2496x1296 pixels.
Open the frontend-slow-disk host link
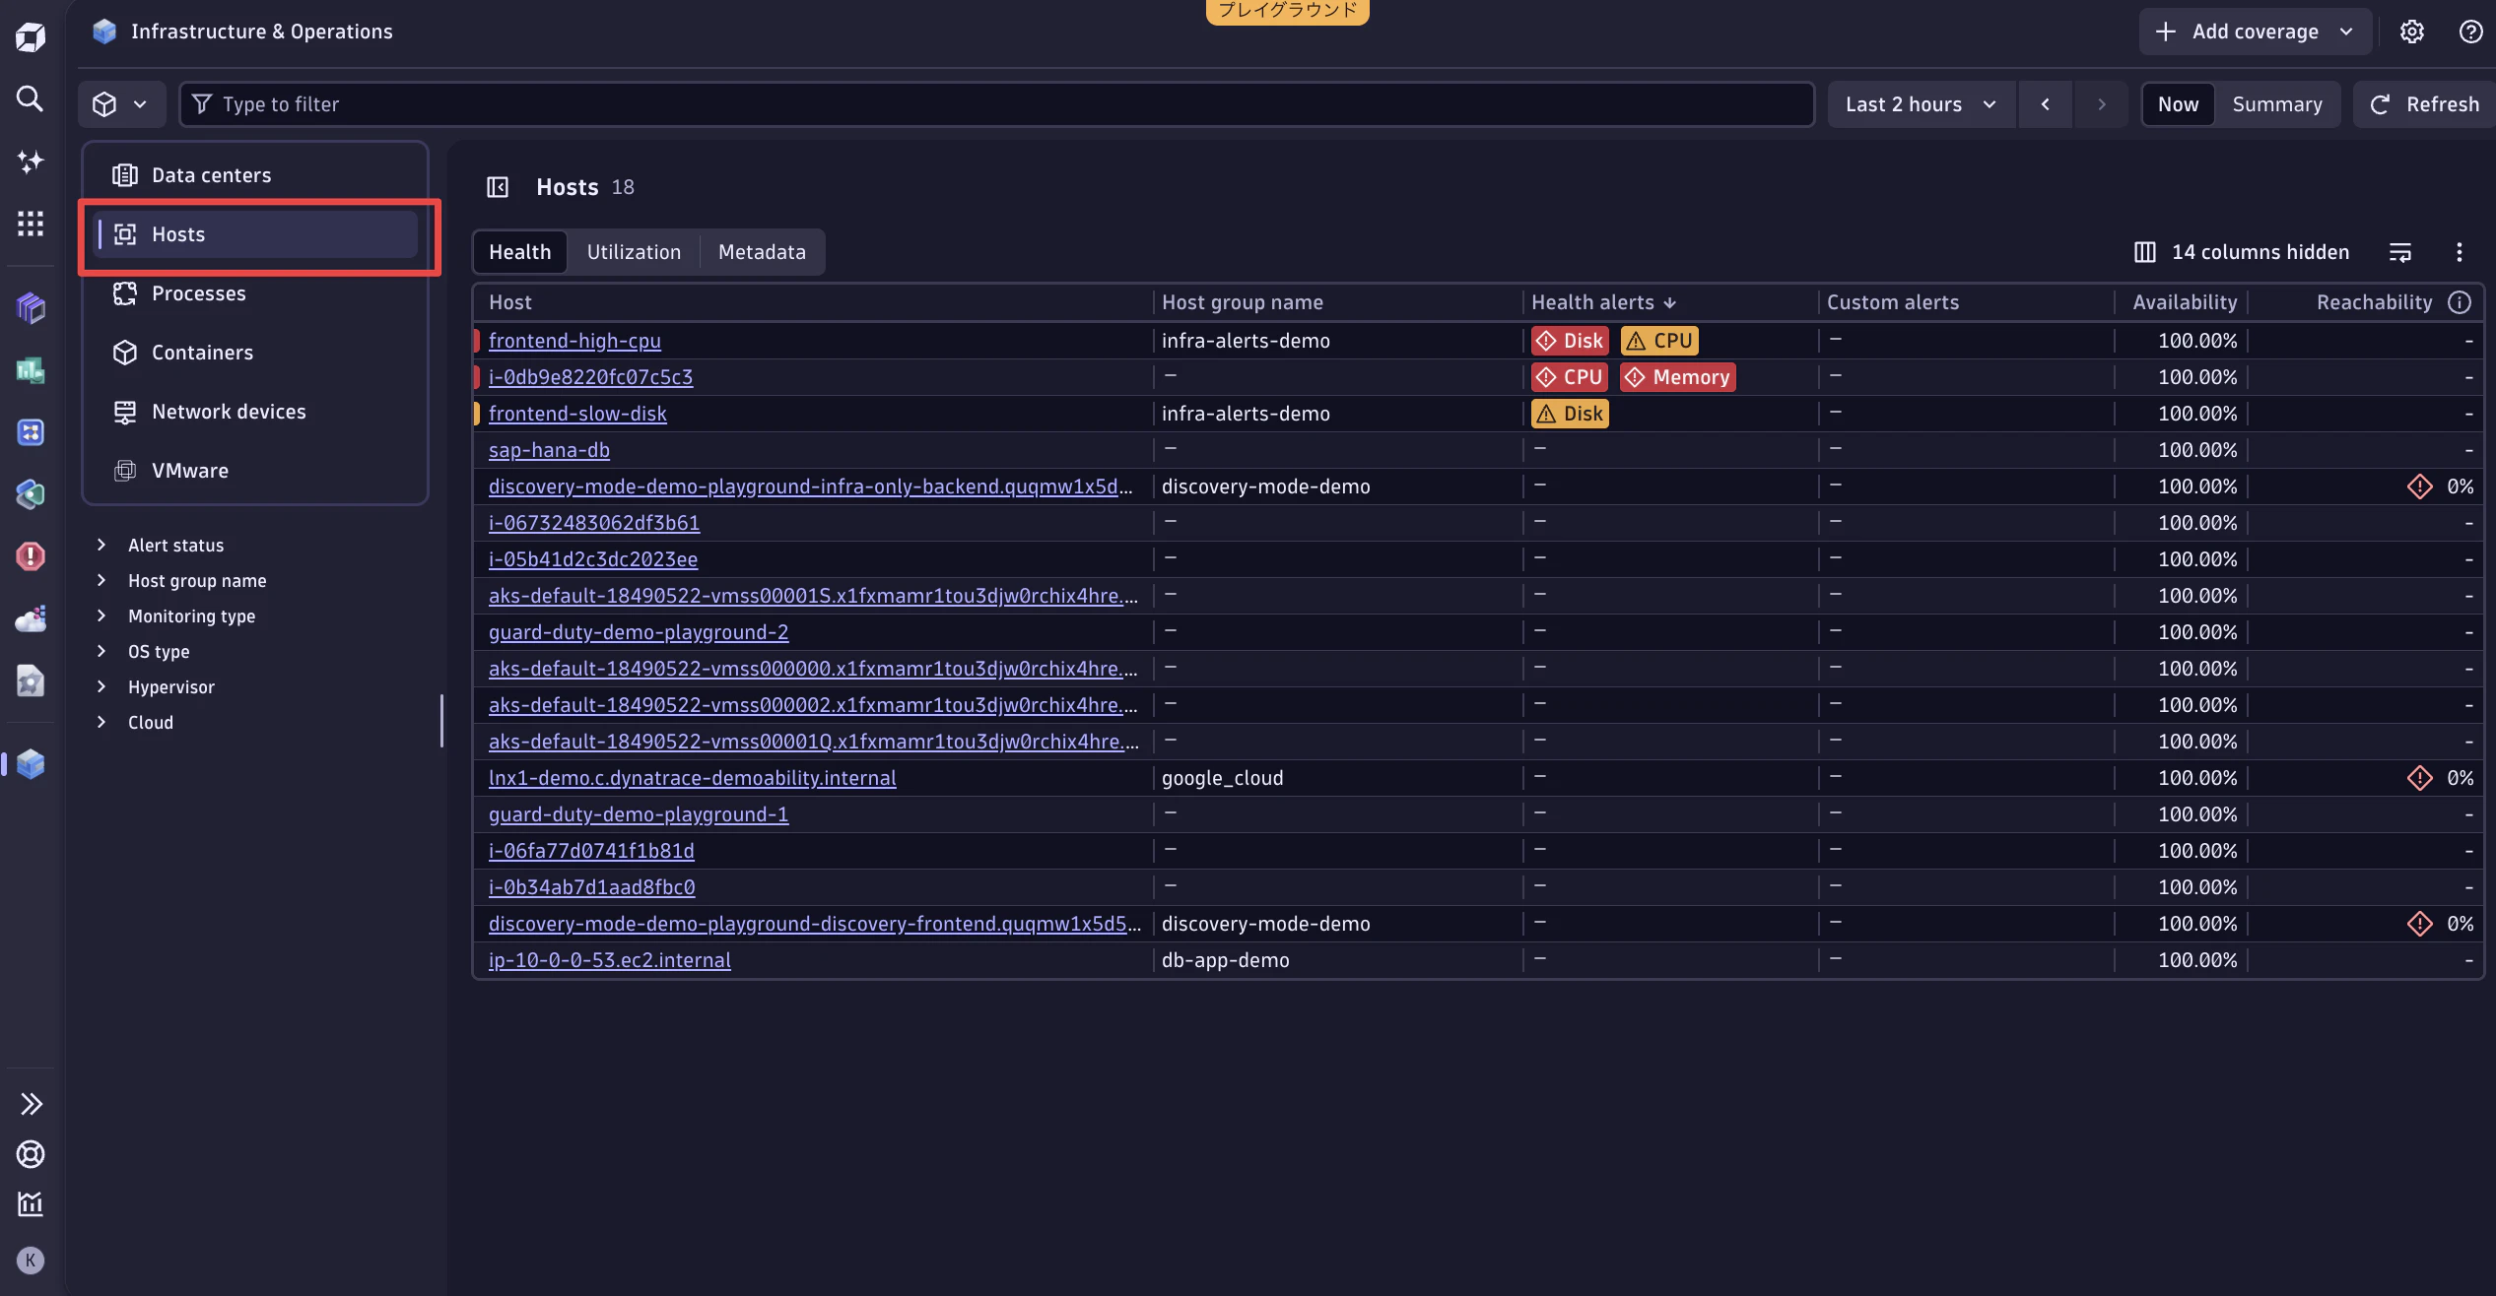[577, 414]
